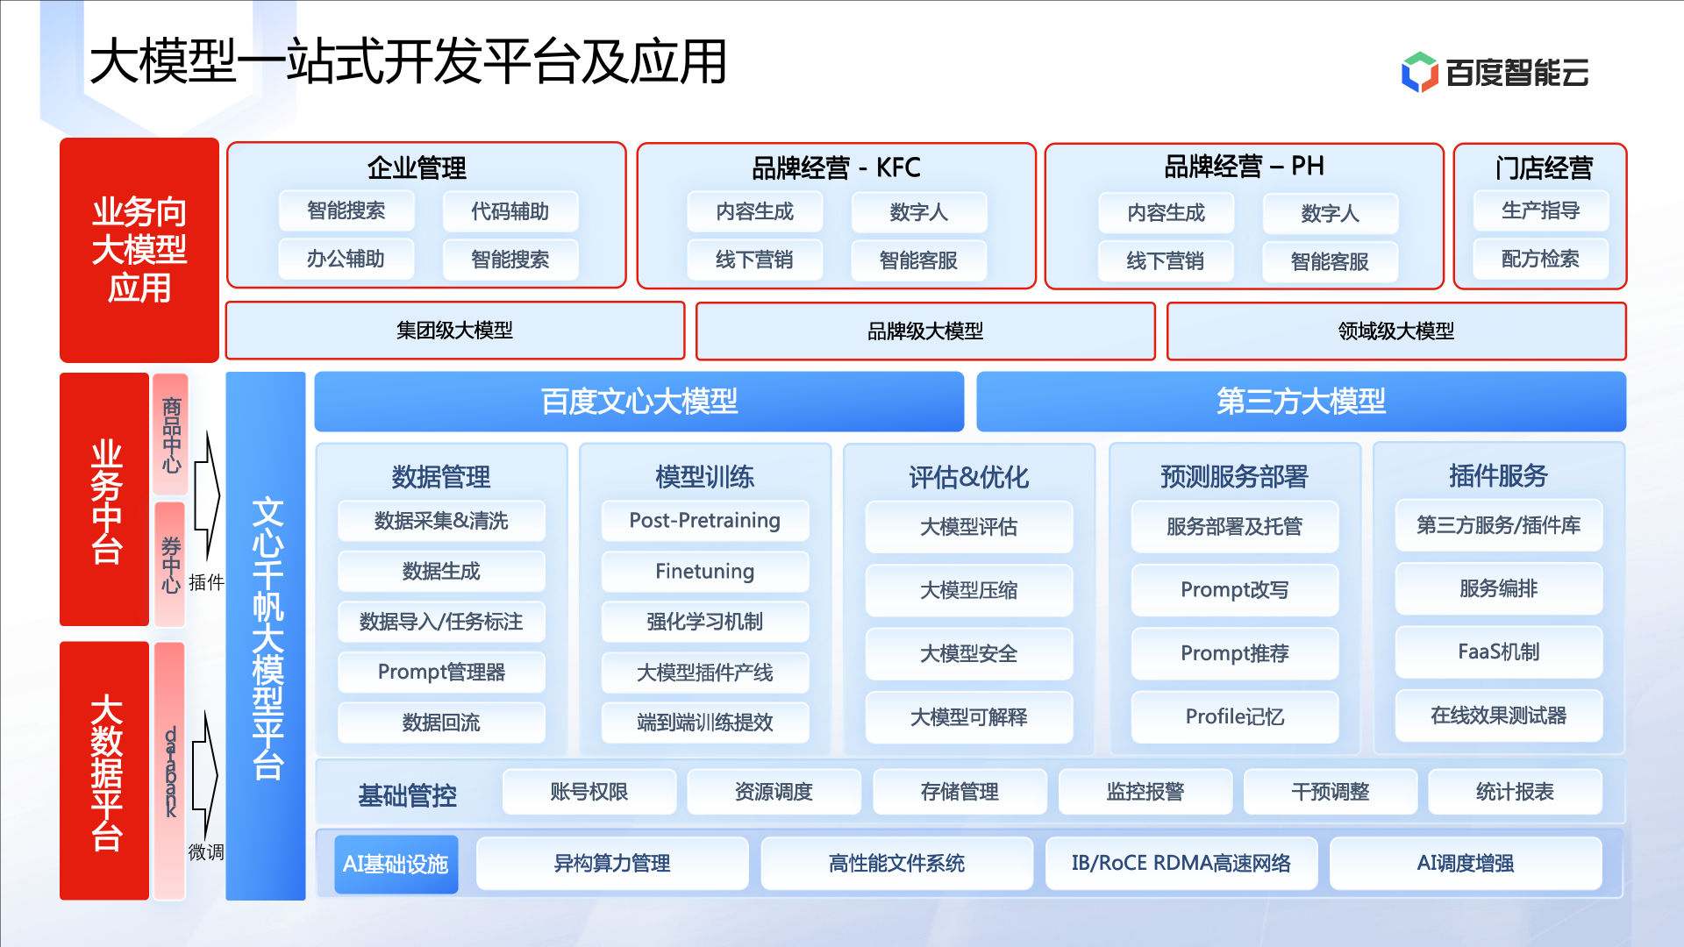
Task: Select the 百度文心大模型 banner
Action: point(639,402)
